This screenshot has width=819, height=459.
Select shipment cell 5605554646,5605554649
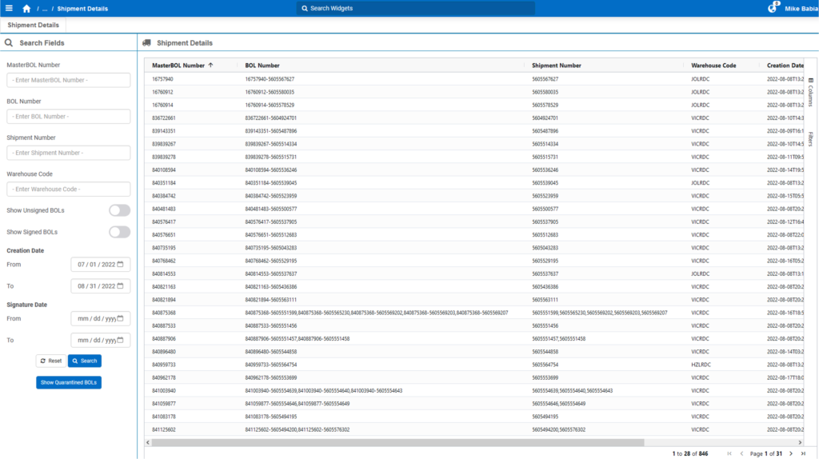point(558,404)
